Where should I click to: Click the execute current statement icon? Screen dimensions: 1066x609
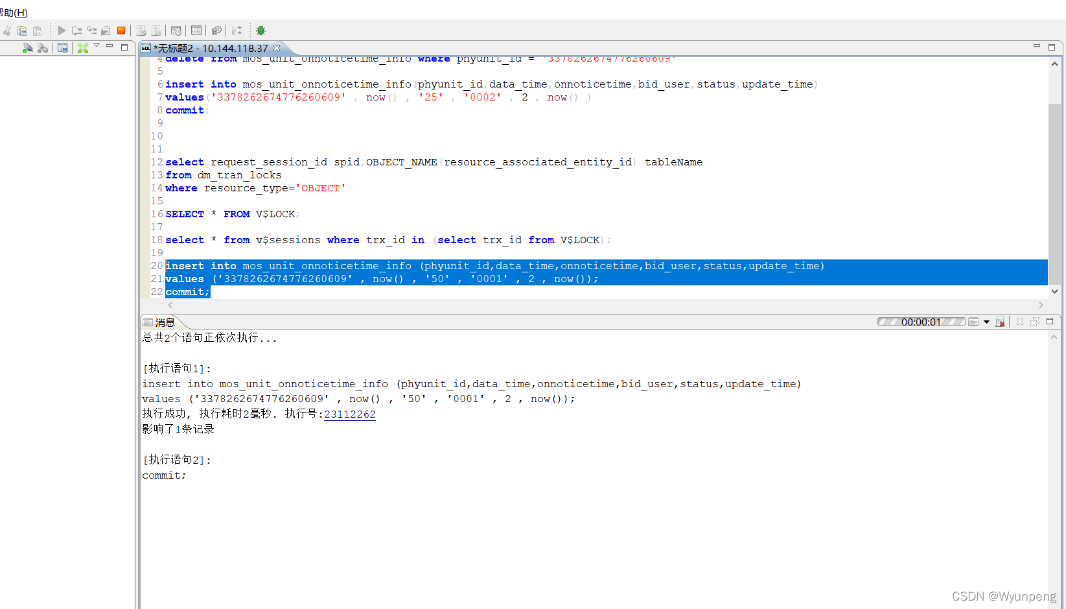[76, 30]
